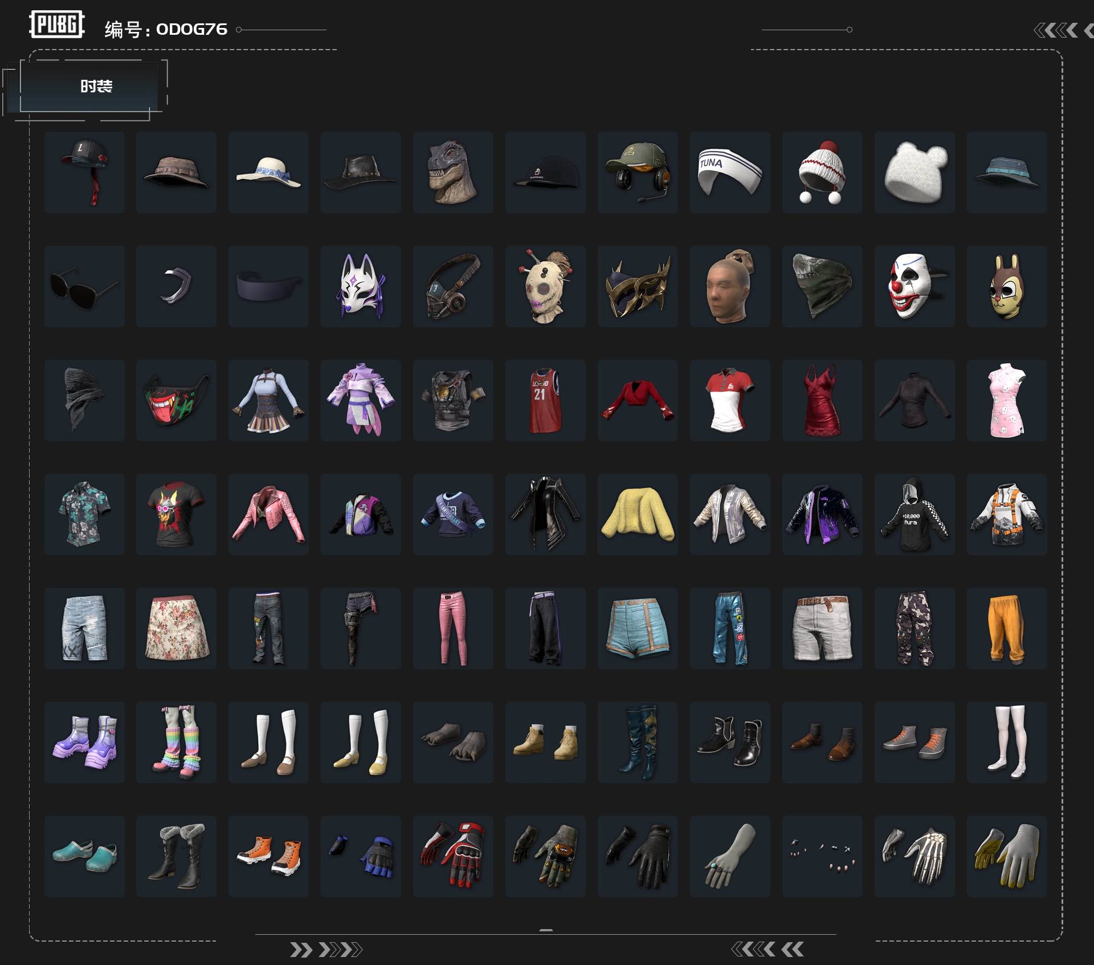Choose the pink cheongsam dress

click(x=1007, y=400)
